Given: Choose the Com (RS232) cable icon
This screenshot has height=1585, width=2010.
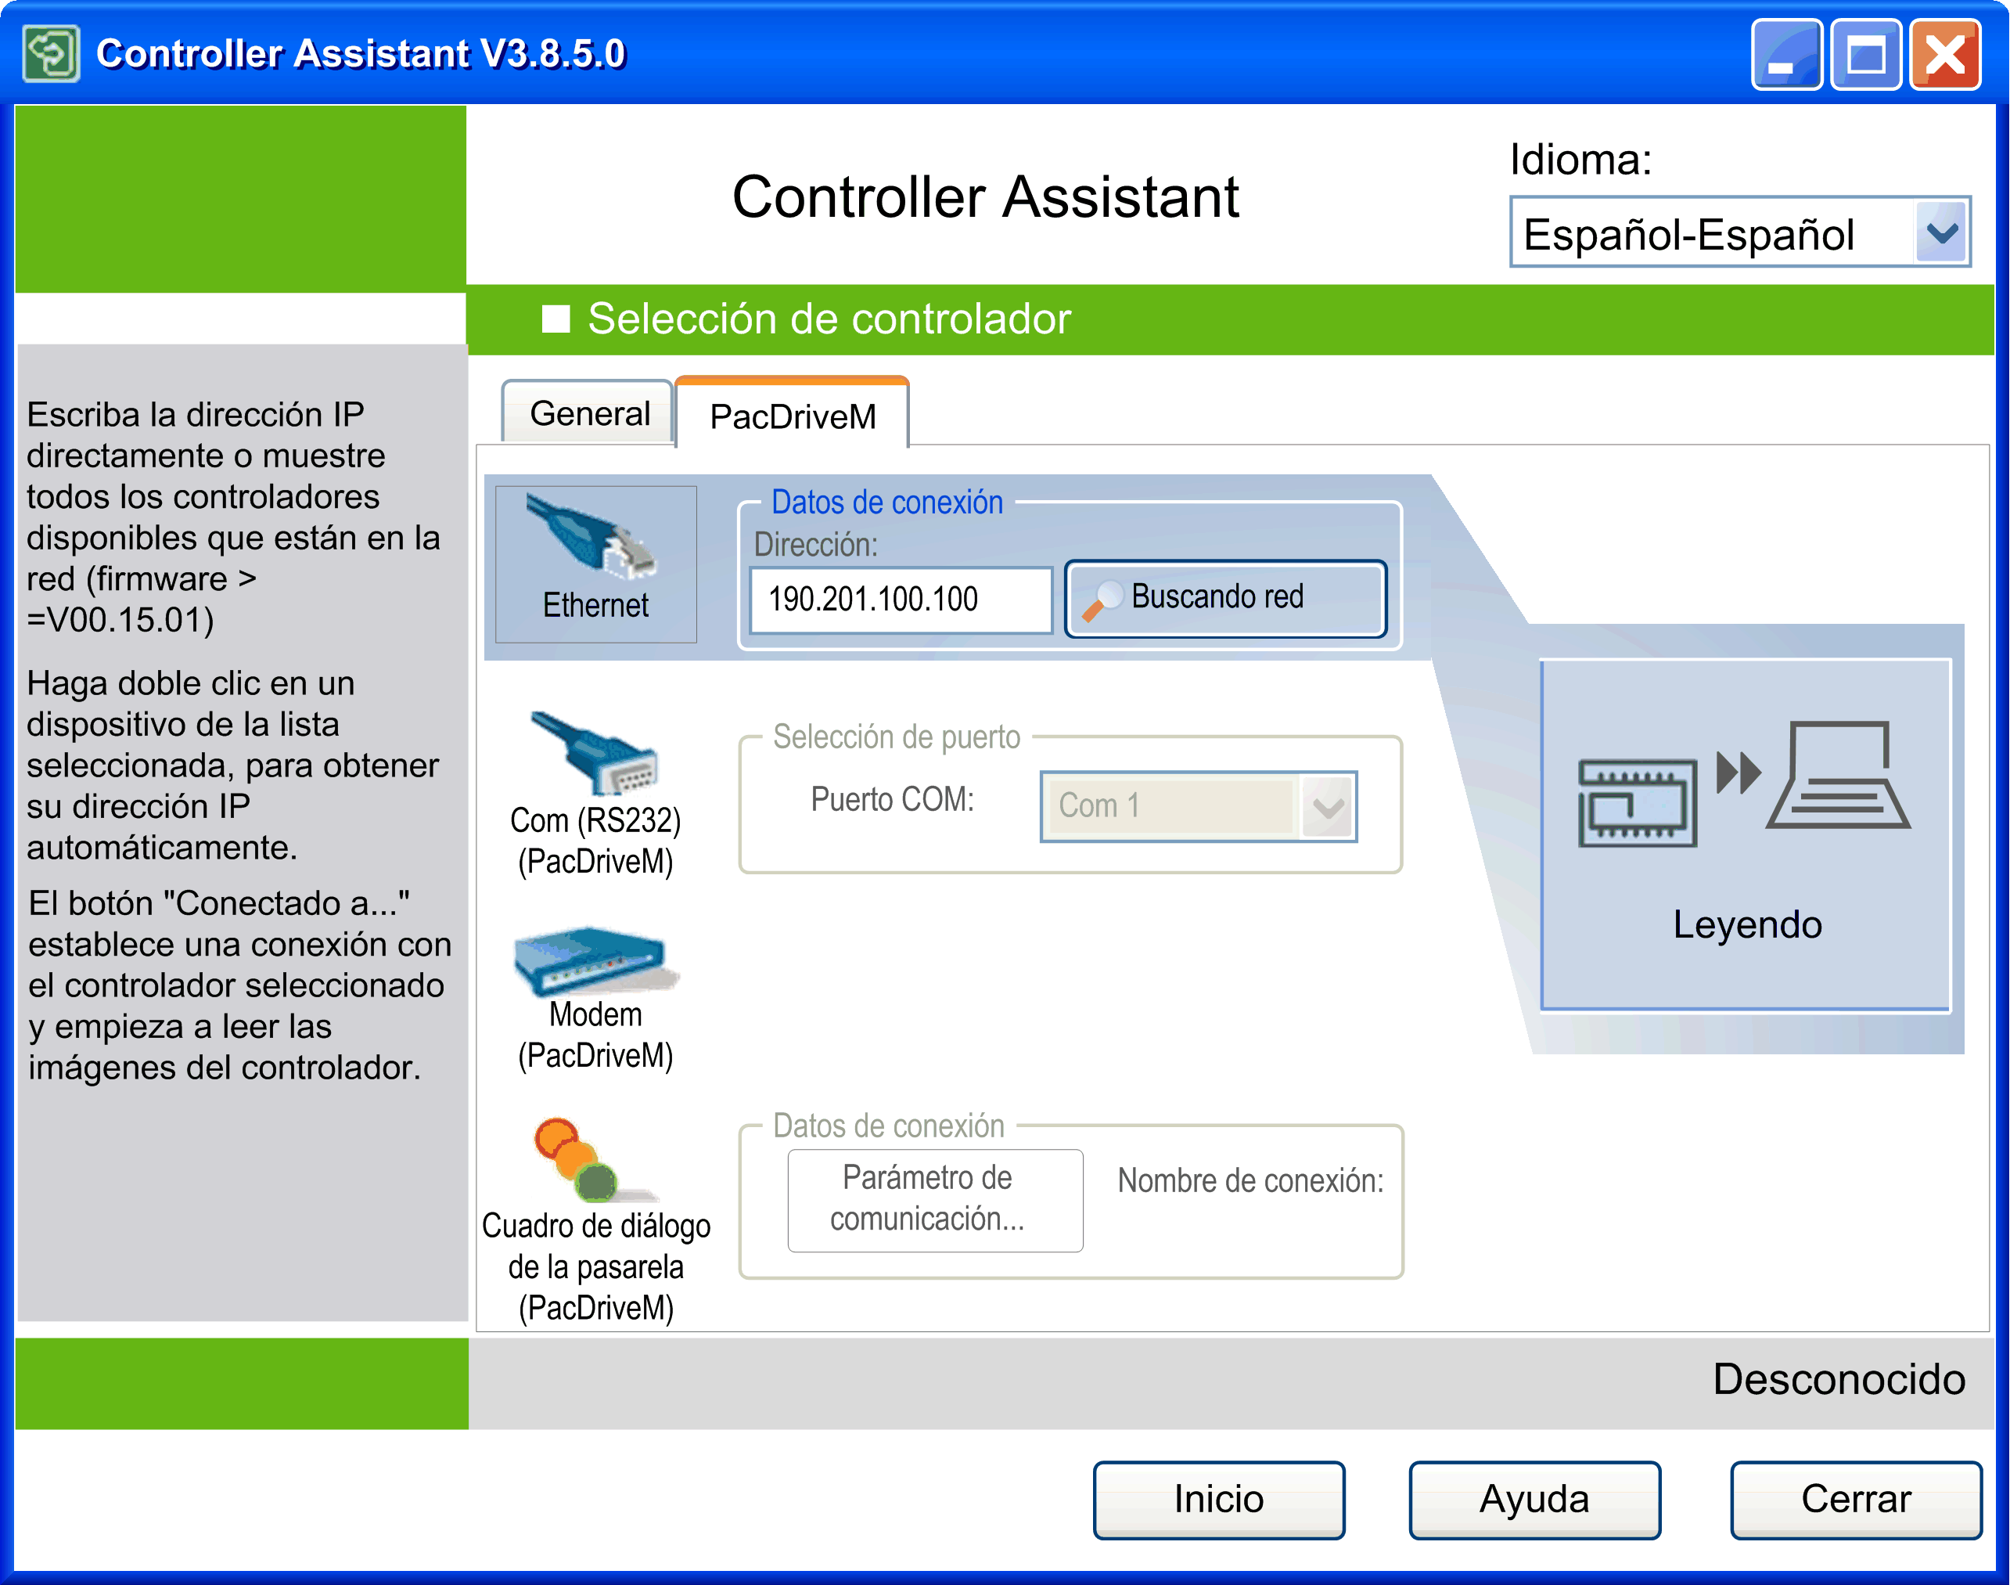Looking at the screenshot, I should 595,754.
